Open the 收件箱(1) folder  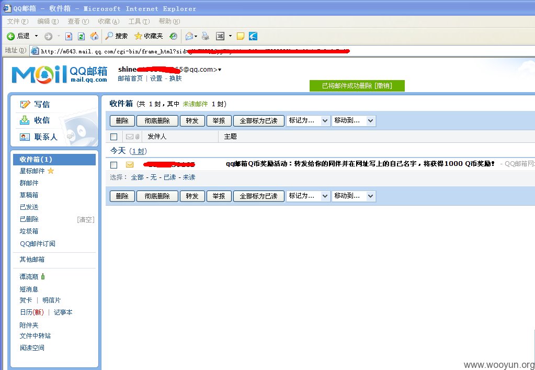[x=54, y=160]
